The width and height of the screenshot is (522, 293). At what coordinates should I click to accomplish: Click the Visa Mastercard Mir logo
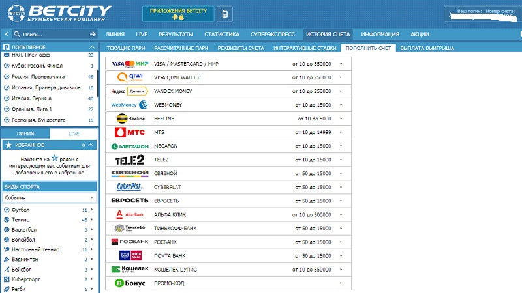click(x=129, y=64)
